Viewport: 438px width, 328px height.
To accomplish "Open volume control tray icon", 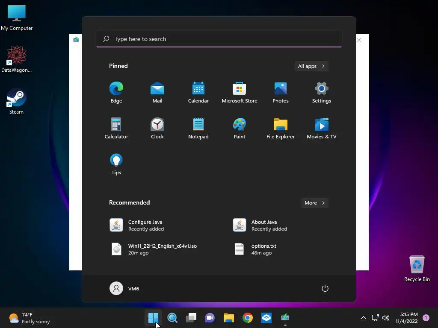I will [x=386, y=318].
